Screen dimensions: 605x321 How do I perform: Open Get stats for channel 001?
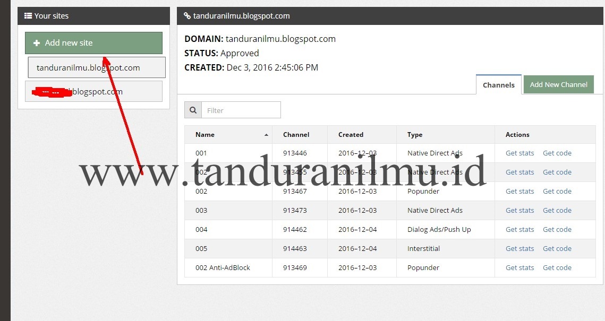[519, 153]
